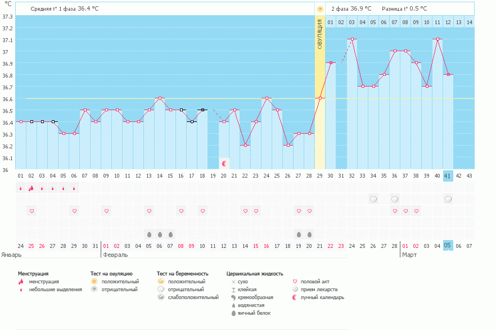Screen dimensions: 496x330
Task: Click the ovulation sun icon in header
Action: coord(320,9)
